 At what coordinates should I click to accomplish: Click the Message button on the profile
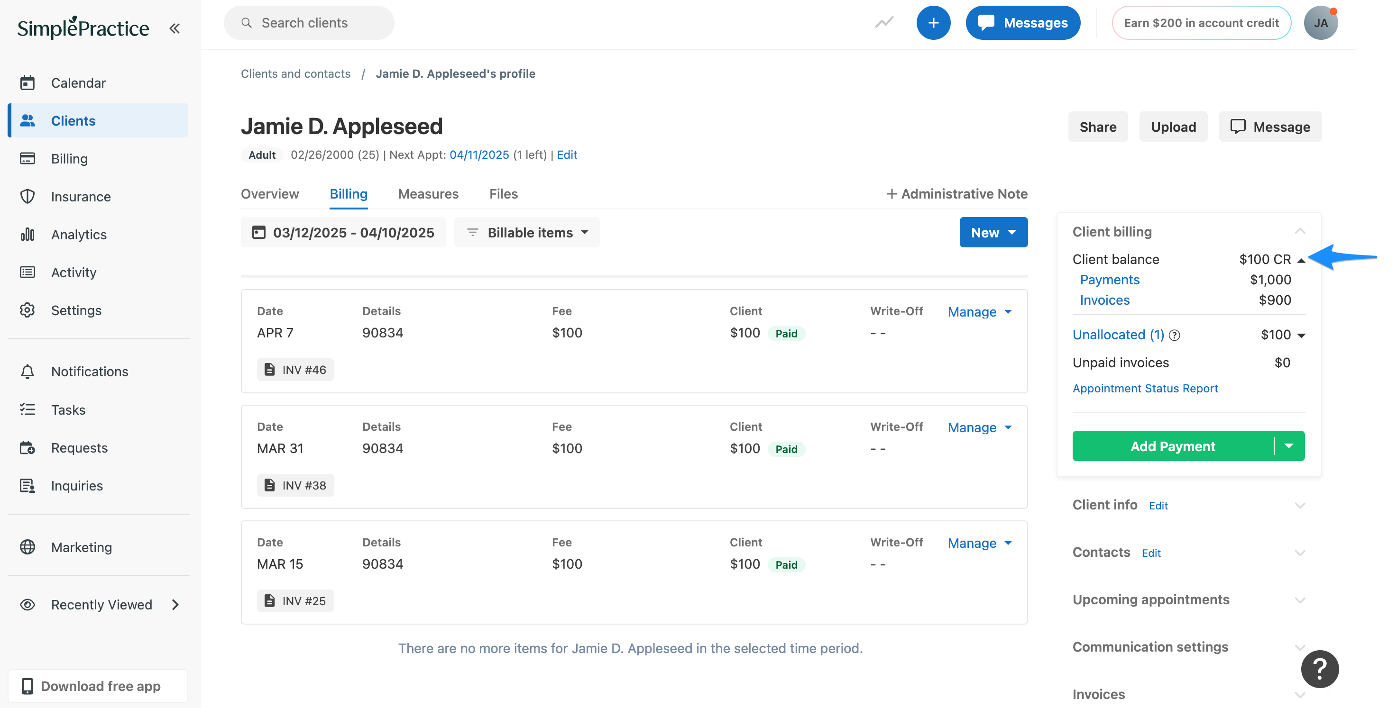1270,127
